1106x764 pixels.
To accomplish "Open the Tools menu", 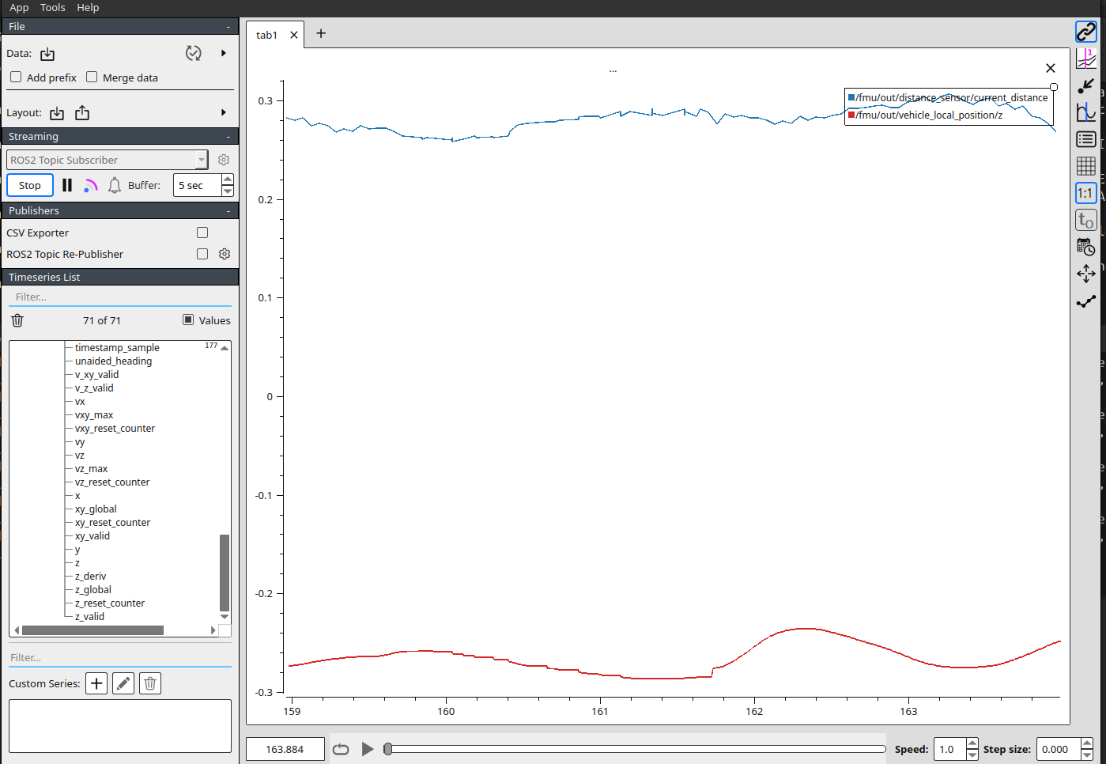I will [x=52, y=8].
